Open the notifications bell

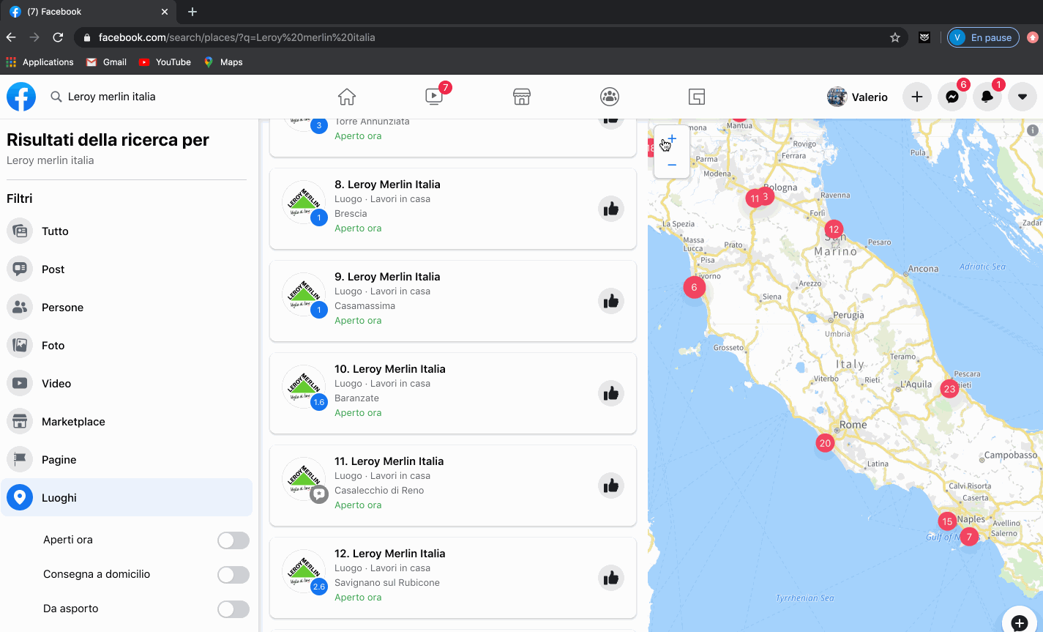(x=987, y=97)
